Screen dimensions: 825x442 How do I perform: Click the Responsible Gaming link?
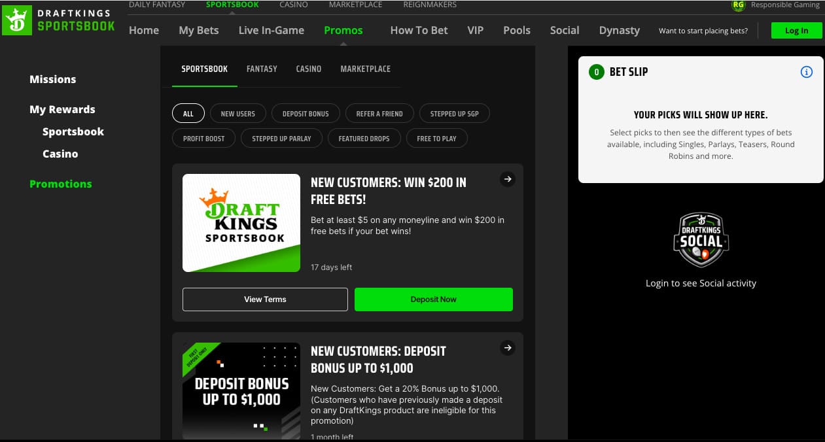point(785,5)
